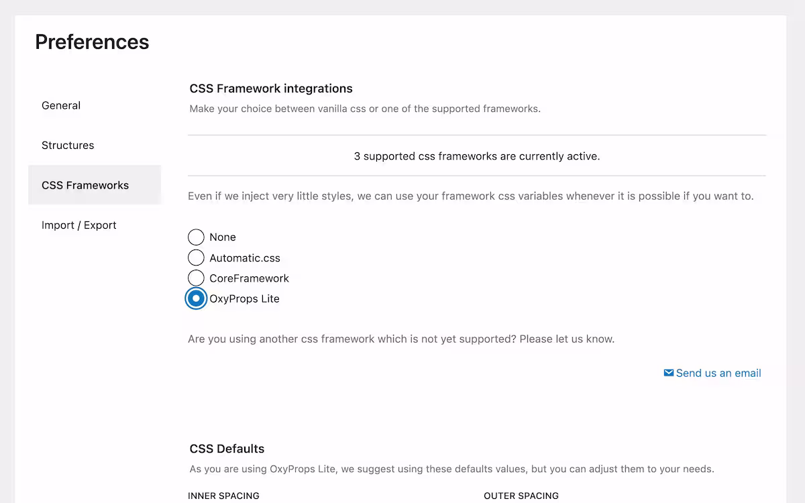Image resolution: width=805 pixels, height=503 pixels.
Task: Go to the Import / Export section
Action: (78, 225)
